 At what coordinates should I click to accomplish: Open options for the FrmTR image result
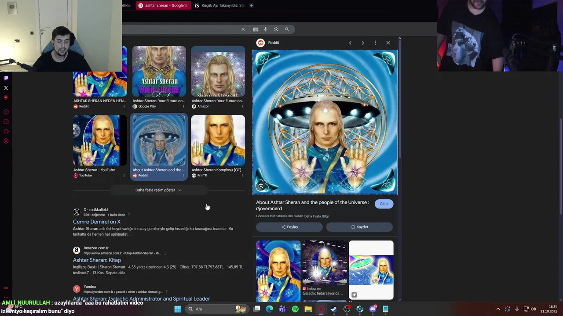[x=242, y=176]
